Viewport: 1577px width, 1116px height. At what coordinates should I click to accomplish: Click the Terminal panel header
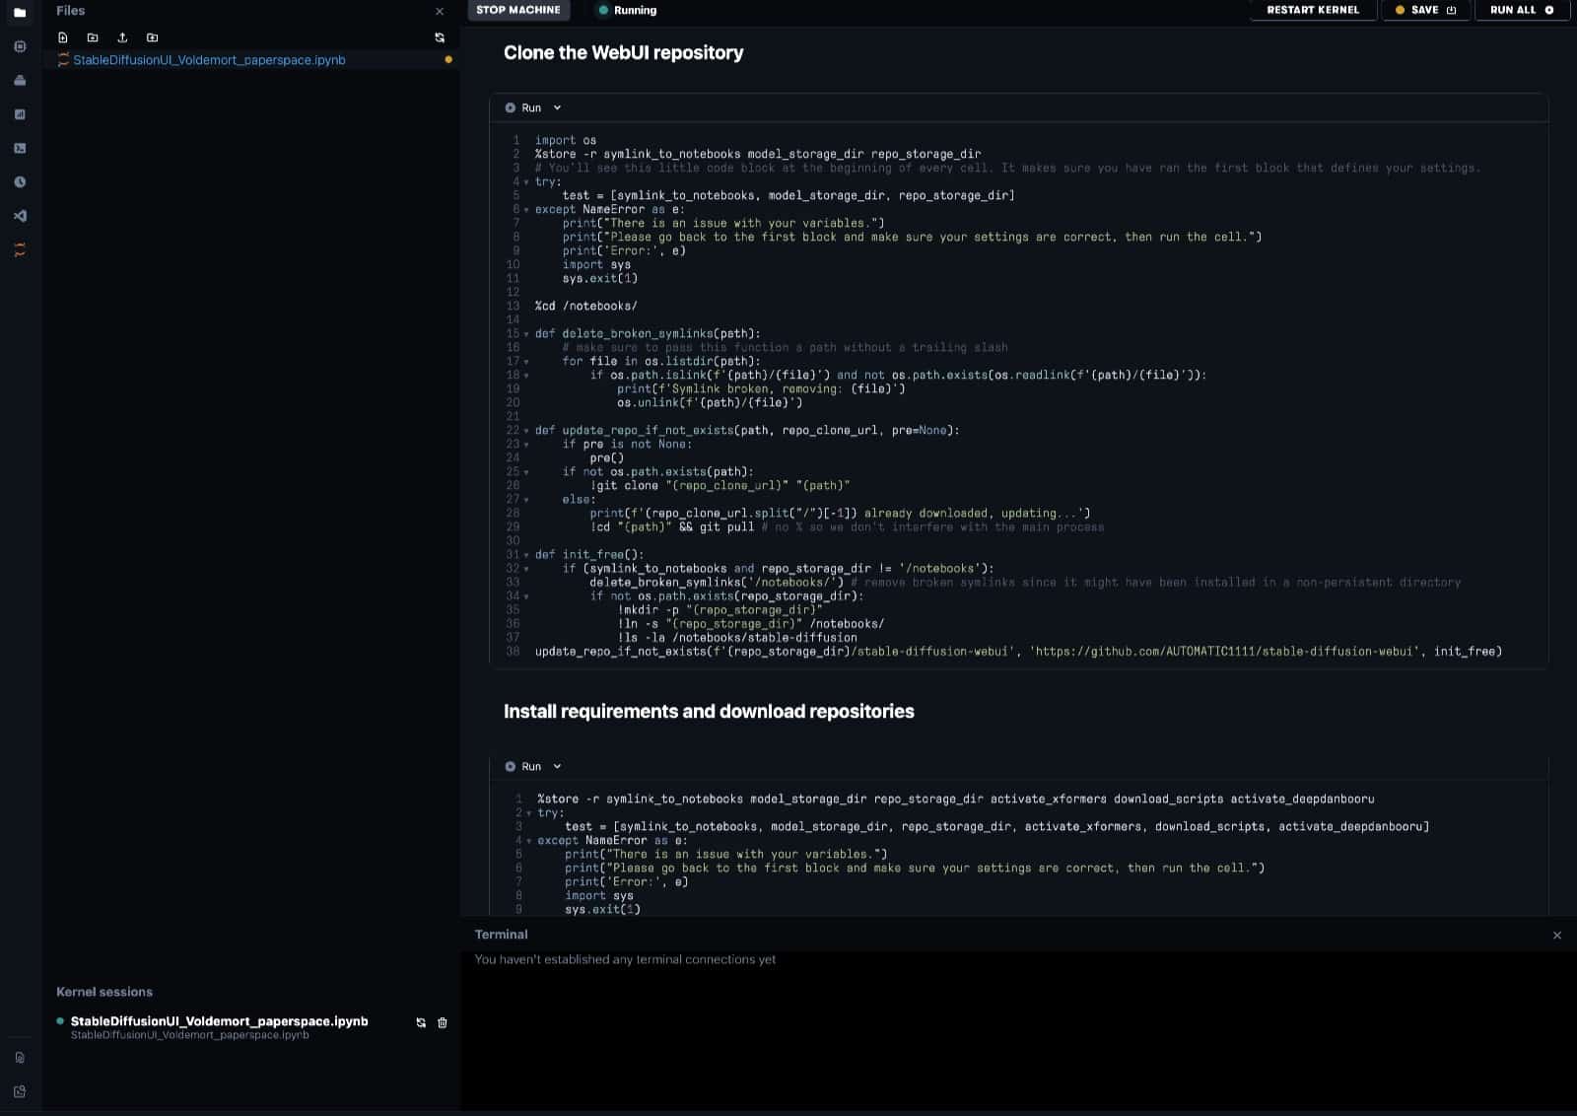(x=501, y=934)
